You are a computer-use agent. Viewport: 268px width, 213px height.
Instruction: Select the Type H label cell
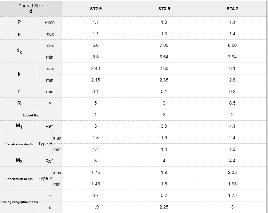pos(45,144)
